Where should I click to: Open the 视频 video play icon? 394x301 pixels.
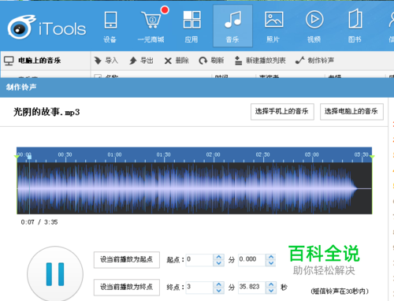pyautogui.click(x=314, y=26)
